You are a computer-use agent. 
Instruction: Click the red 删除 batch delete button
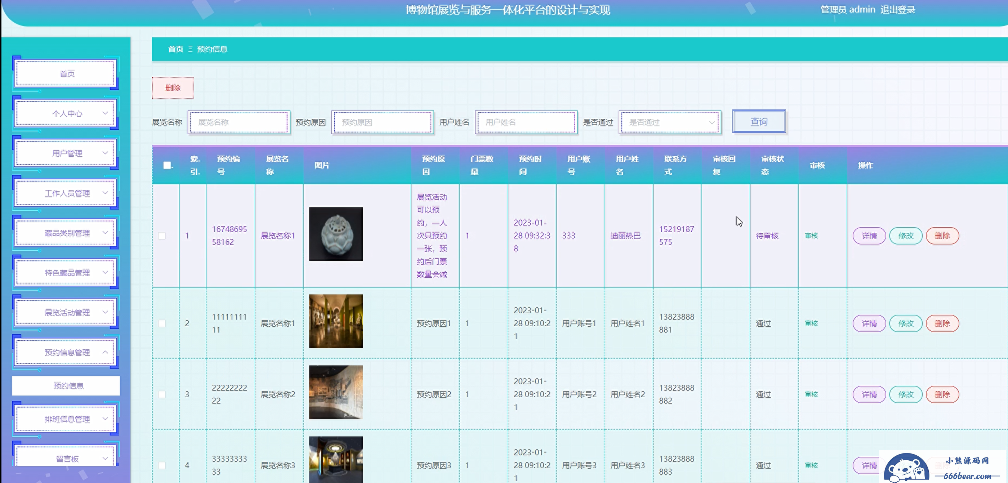pos(173,88)
